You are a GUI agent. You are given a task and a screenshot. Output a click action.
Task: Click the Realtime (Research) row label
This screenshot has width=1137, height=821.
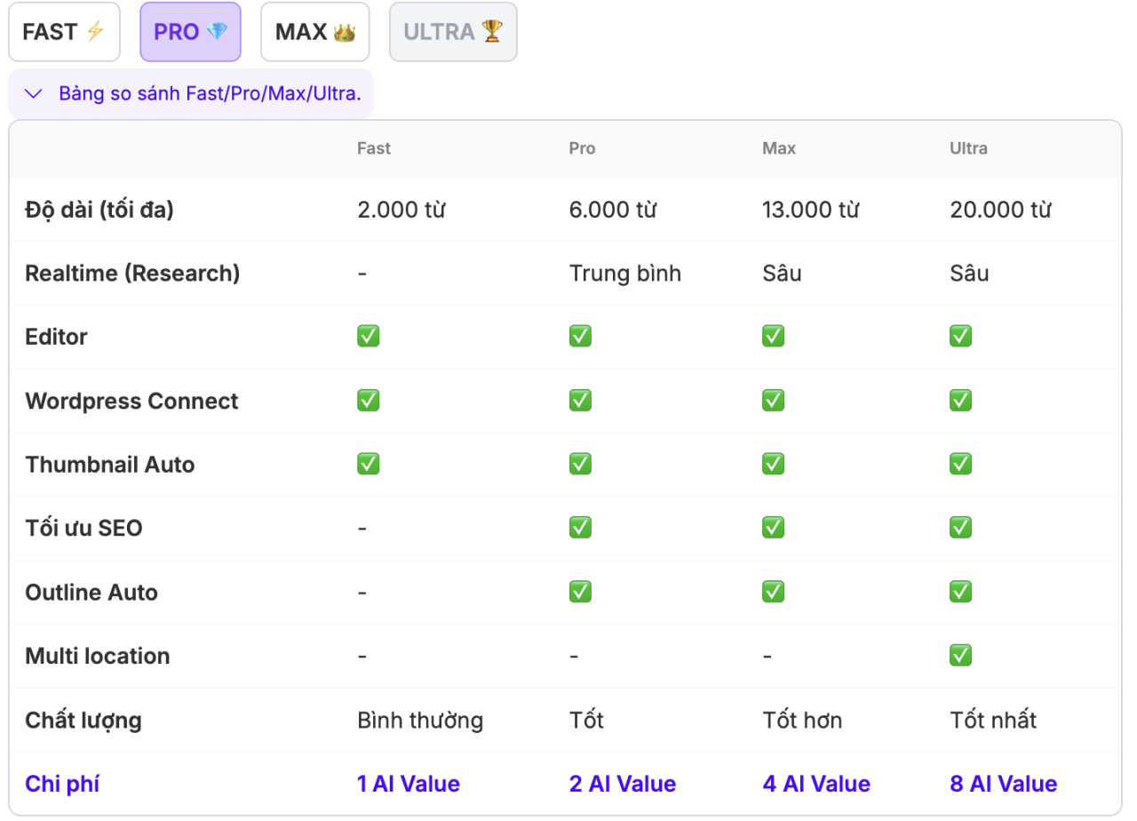pyautogui.click(x=132, y=274)
